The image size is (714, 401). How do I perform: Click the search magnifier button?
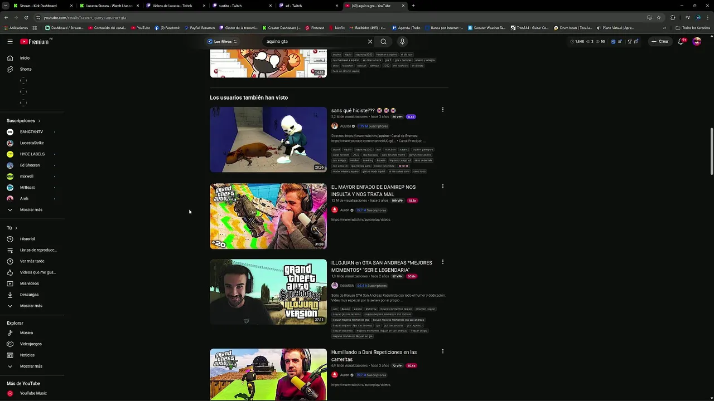[383, 41]
